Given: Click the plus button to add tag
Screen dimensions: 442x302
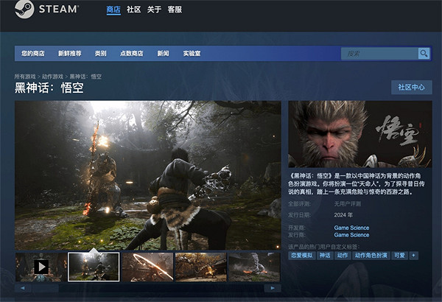Looking at the screenshot, I should click(x=413, y=256).
